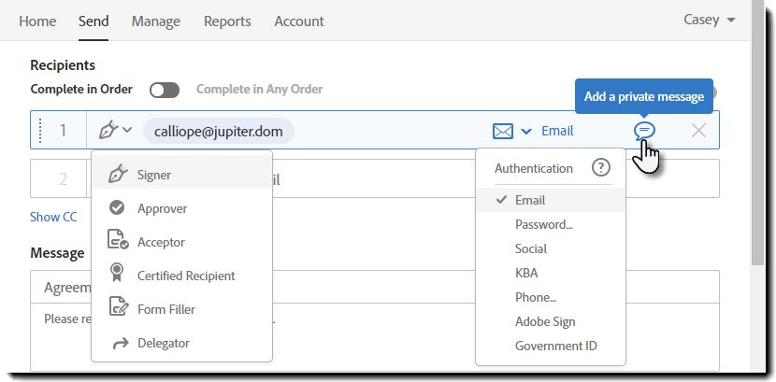Open the authentication method chevron dropdown
The height and width of the screenshot is (382, 776).
526,132
